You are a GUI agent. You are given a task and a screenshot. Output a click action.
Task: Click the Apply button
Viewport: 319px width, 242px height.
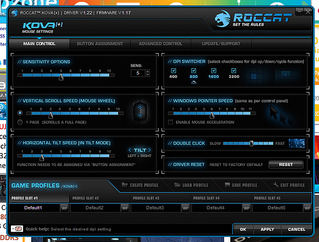pyautogui.click(x=267, y=229)
